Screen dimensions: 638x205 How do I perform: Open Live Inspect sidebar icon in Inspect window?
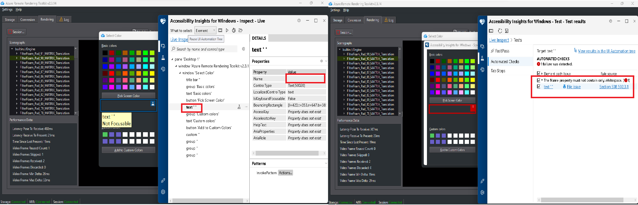(163, 46)
